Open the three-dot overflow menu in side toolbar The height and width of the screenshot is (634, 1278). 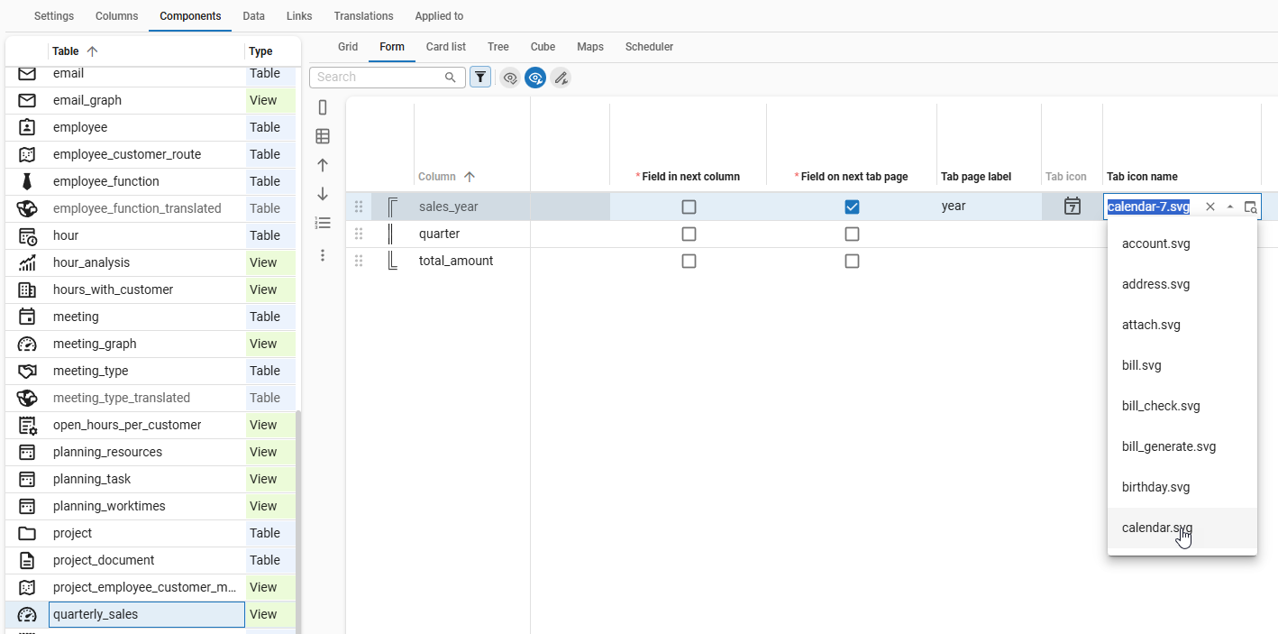(323, 255)
